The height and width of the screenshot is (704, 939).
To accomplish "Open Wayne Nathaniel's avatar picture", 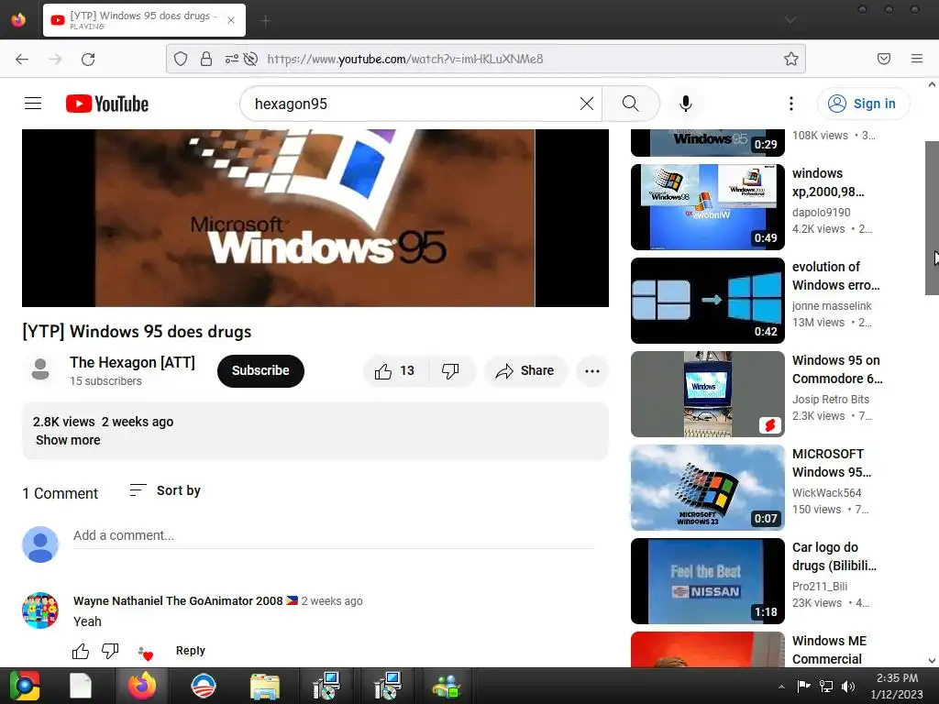I will (40, 610).
